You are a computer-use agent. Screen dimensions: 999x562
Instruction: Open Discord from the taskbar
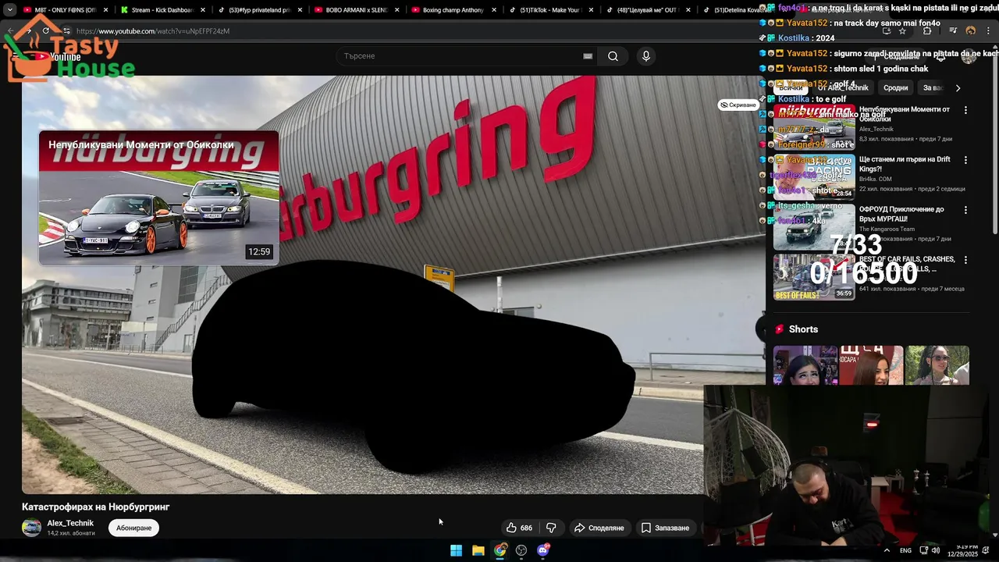point(543,550)
